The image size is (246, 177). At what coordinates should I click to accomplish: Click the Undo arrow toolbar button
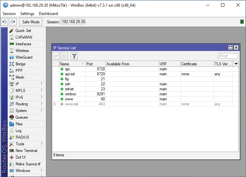tap(5, 22)
